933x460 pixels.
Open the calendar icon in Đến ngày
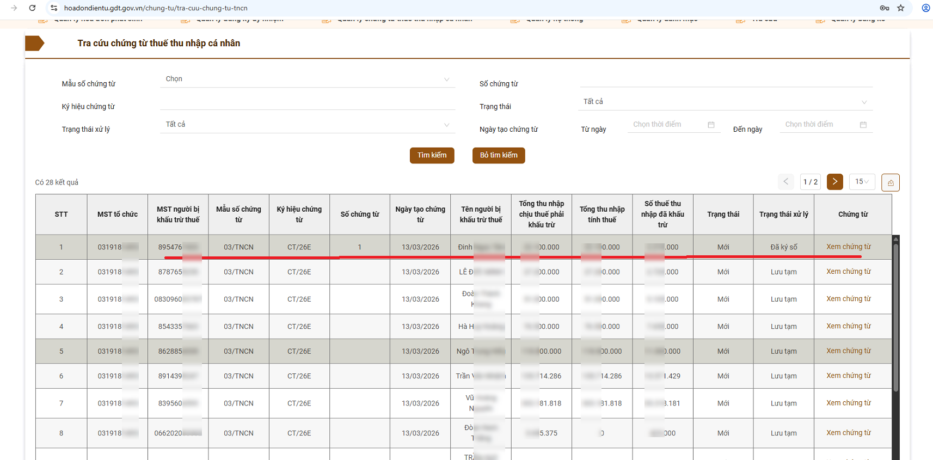click(x=863, y=125)
